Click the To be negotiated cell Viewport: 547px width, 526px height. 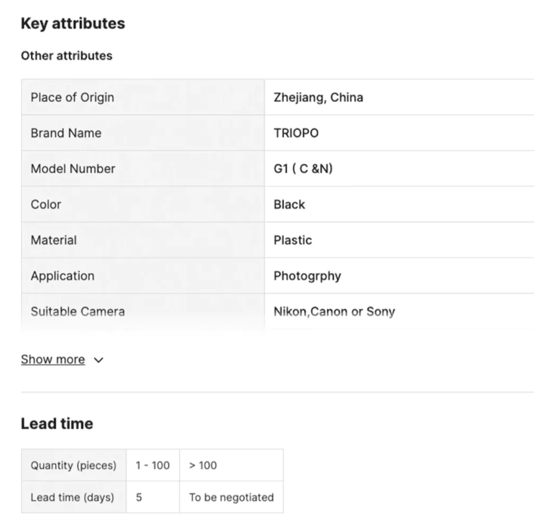[x=231, y=497]
